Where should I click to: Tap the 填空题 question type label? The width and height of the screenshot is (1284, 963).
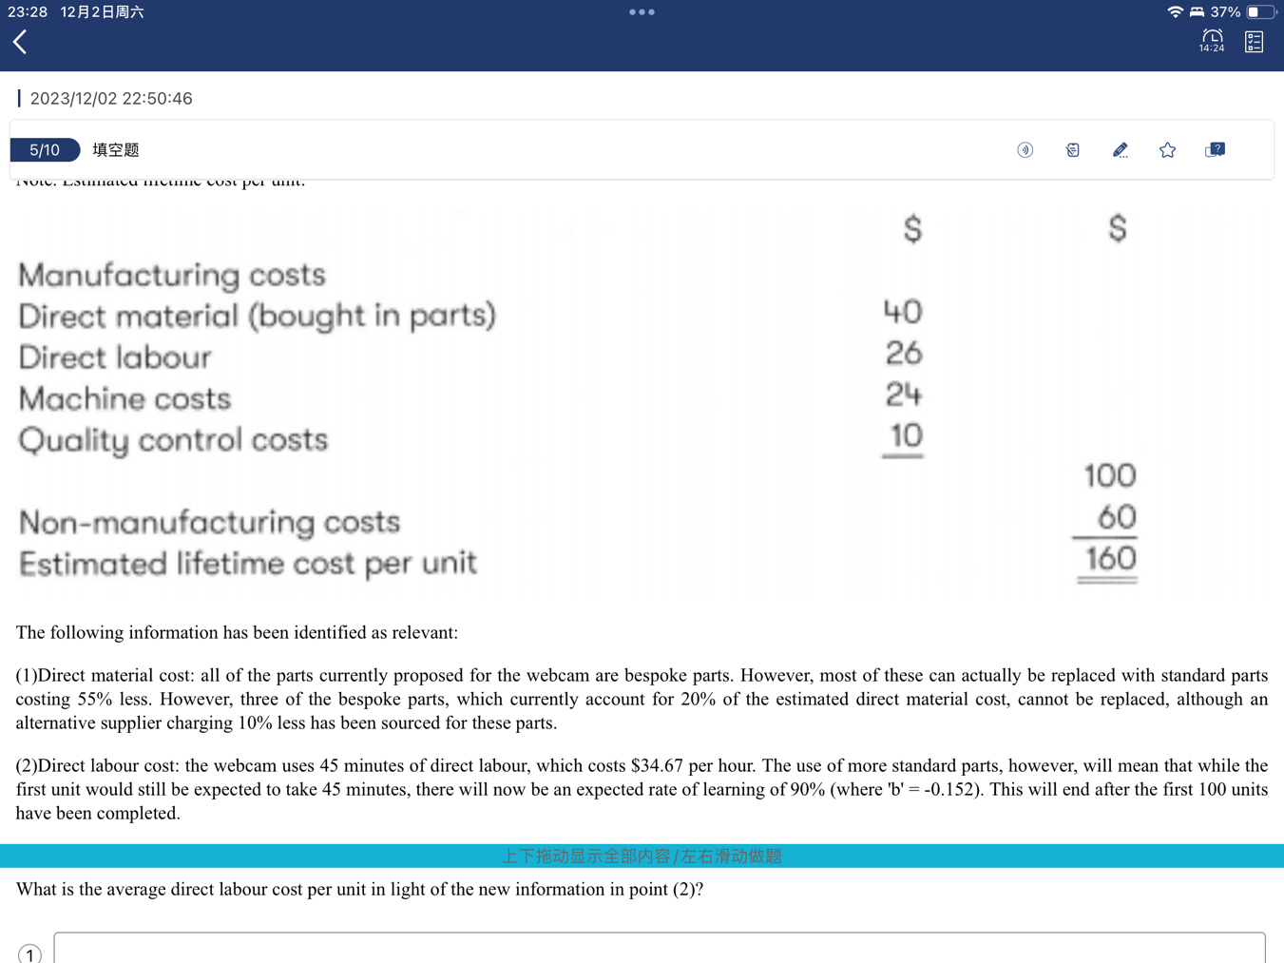(116, 150)
